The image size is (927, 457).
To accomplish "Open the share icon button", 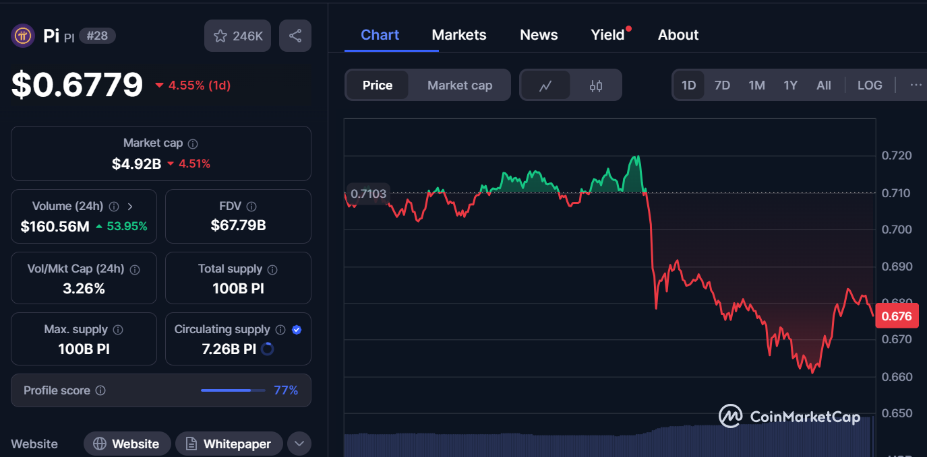I will 295,36.
